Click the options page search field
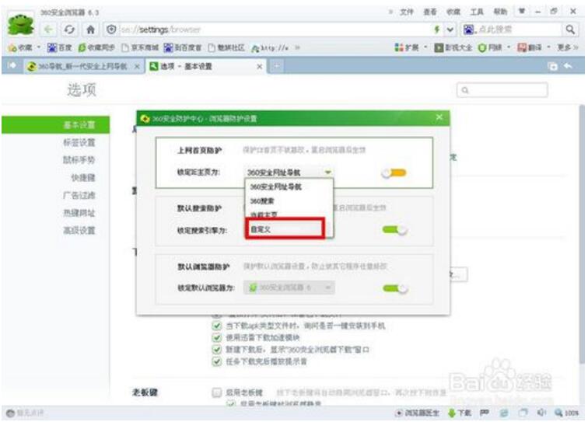588x422 pixels. pyautogui.click(x=502, y=90)
